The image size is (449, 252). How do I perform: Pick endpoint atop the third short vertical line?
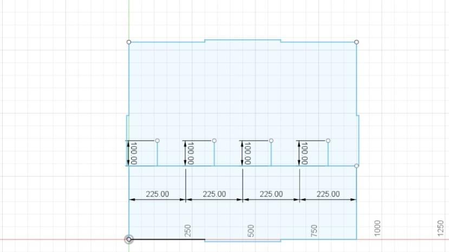[271, 141]
